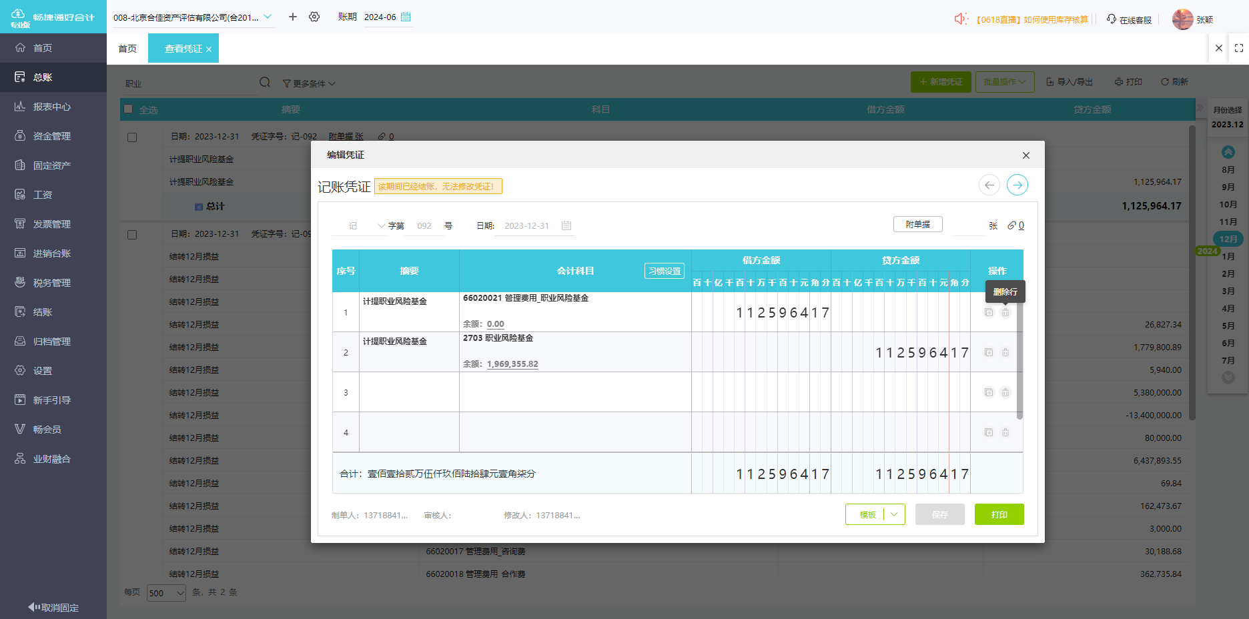Click the copy row icon in row 2
The image size is (1249, 619).
[x=989, y=352]
